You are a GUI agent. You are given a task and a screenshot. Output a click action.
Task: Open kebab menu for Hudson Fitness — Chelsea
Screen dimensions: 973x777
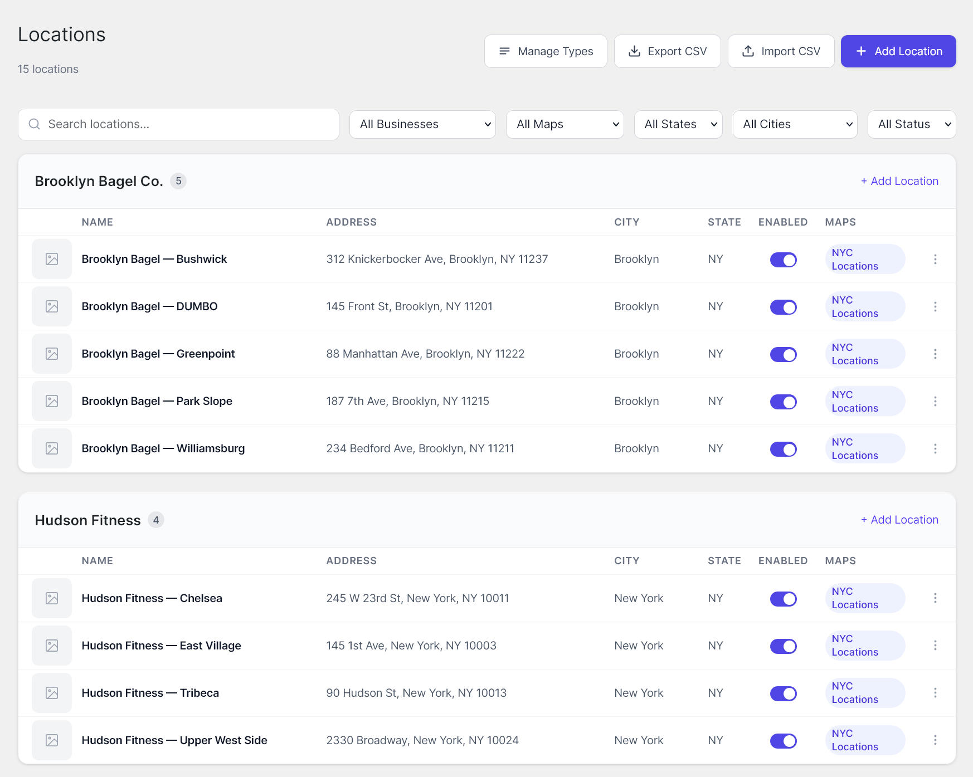point(935,598)
